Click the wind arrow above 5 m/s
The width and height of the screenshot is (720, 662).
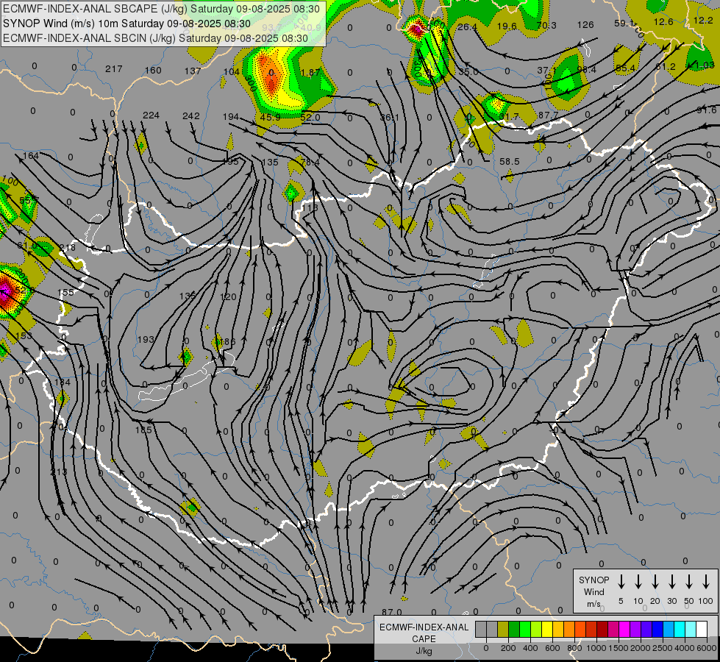(x=621, y=581)
